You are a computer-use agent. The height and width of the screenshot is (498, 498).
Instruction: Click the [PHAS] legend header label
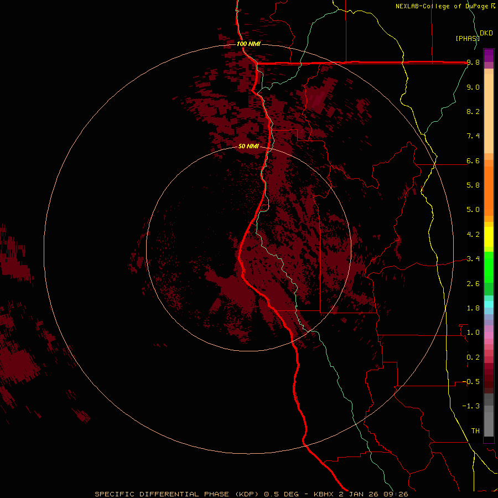point(468,38)
